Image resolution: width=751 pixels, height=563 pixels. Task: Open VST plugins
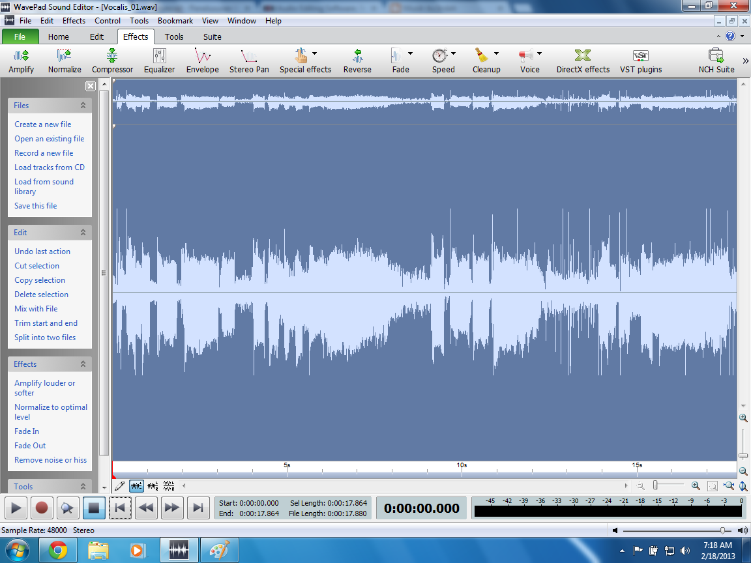click(641, 61)
